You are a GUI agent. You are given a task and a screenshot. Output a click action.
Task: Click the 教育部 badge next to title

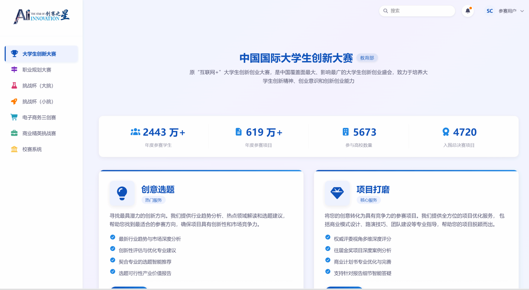click(x=367, y=58)
